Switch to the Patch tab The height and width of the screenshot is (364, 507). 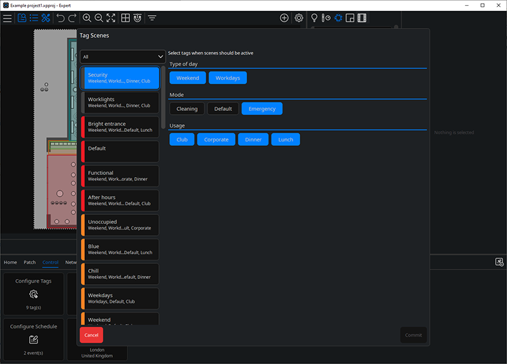tap(29, 263)
